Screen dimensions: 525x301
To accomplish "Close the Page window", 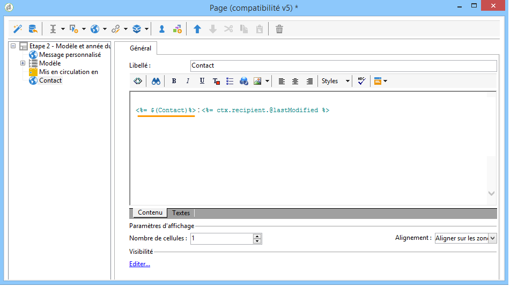I will tap(493, 6).
